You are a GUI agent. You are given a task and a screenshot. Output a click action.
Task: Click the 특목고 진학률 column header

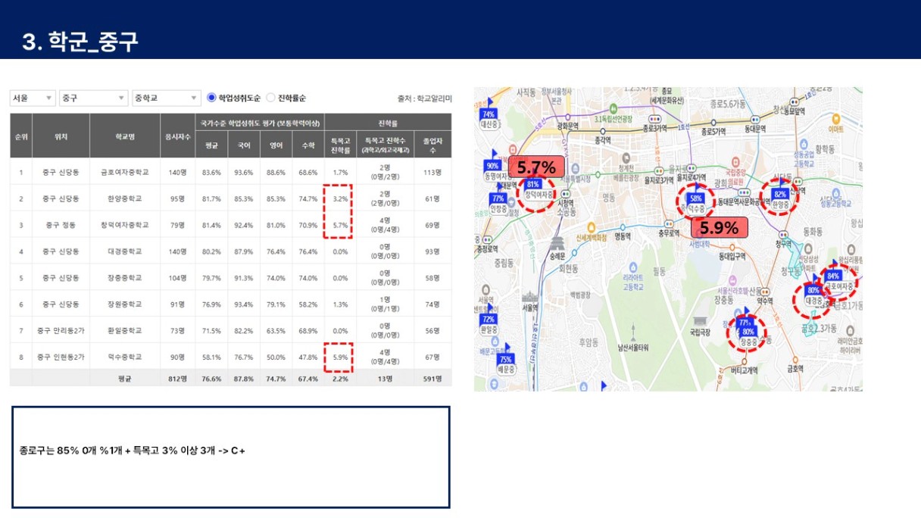[x=340, y=143]
